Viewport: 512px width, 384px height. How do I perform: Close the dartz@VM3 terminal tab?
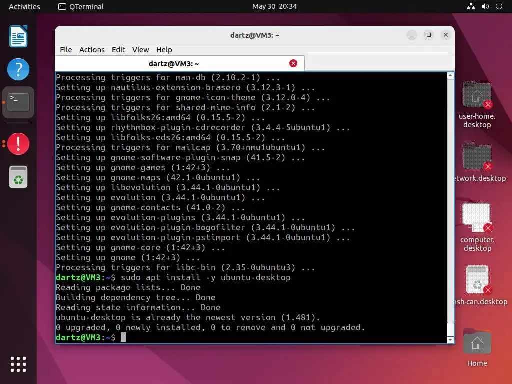293,63
